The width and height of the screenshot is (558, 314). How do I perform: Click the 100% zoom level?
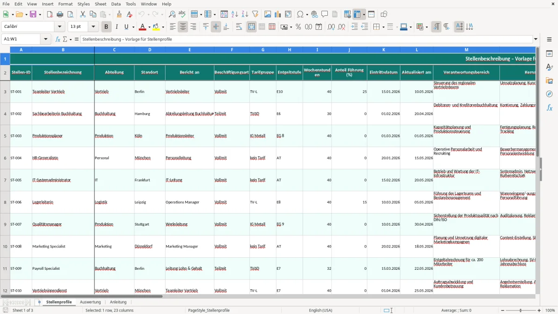[550, 310]
